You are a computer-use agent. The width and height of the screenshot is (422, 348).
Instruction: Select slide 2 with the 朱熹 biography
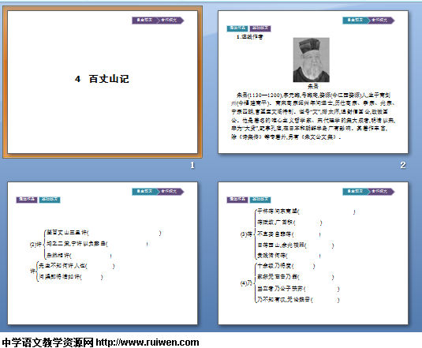[313, 82]
